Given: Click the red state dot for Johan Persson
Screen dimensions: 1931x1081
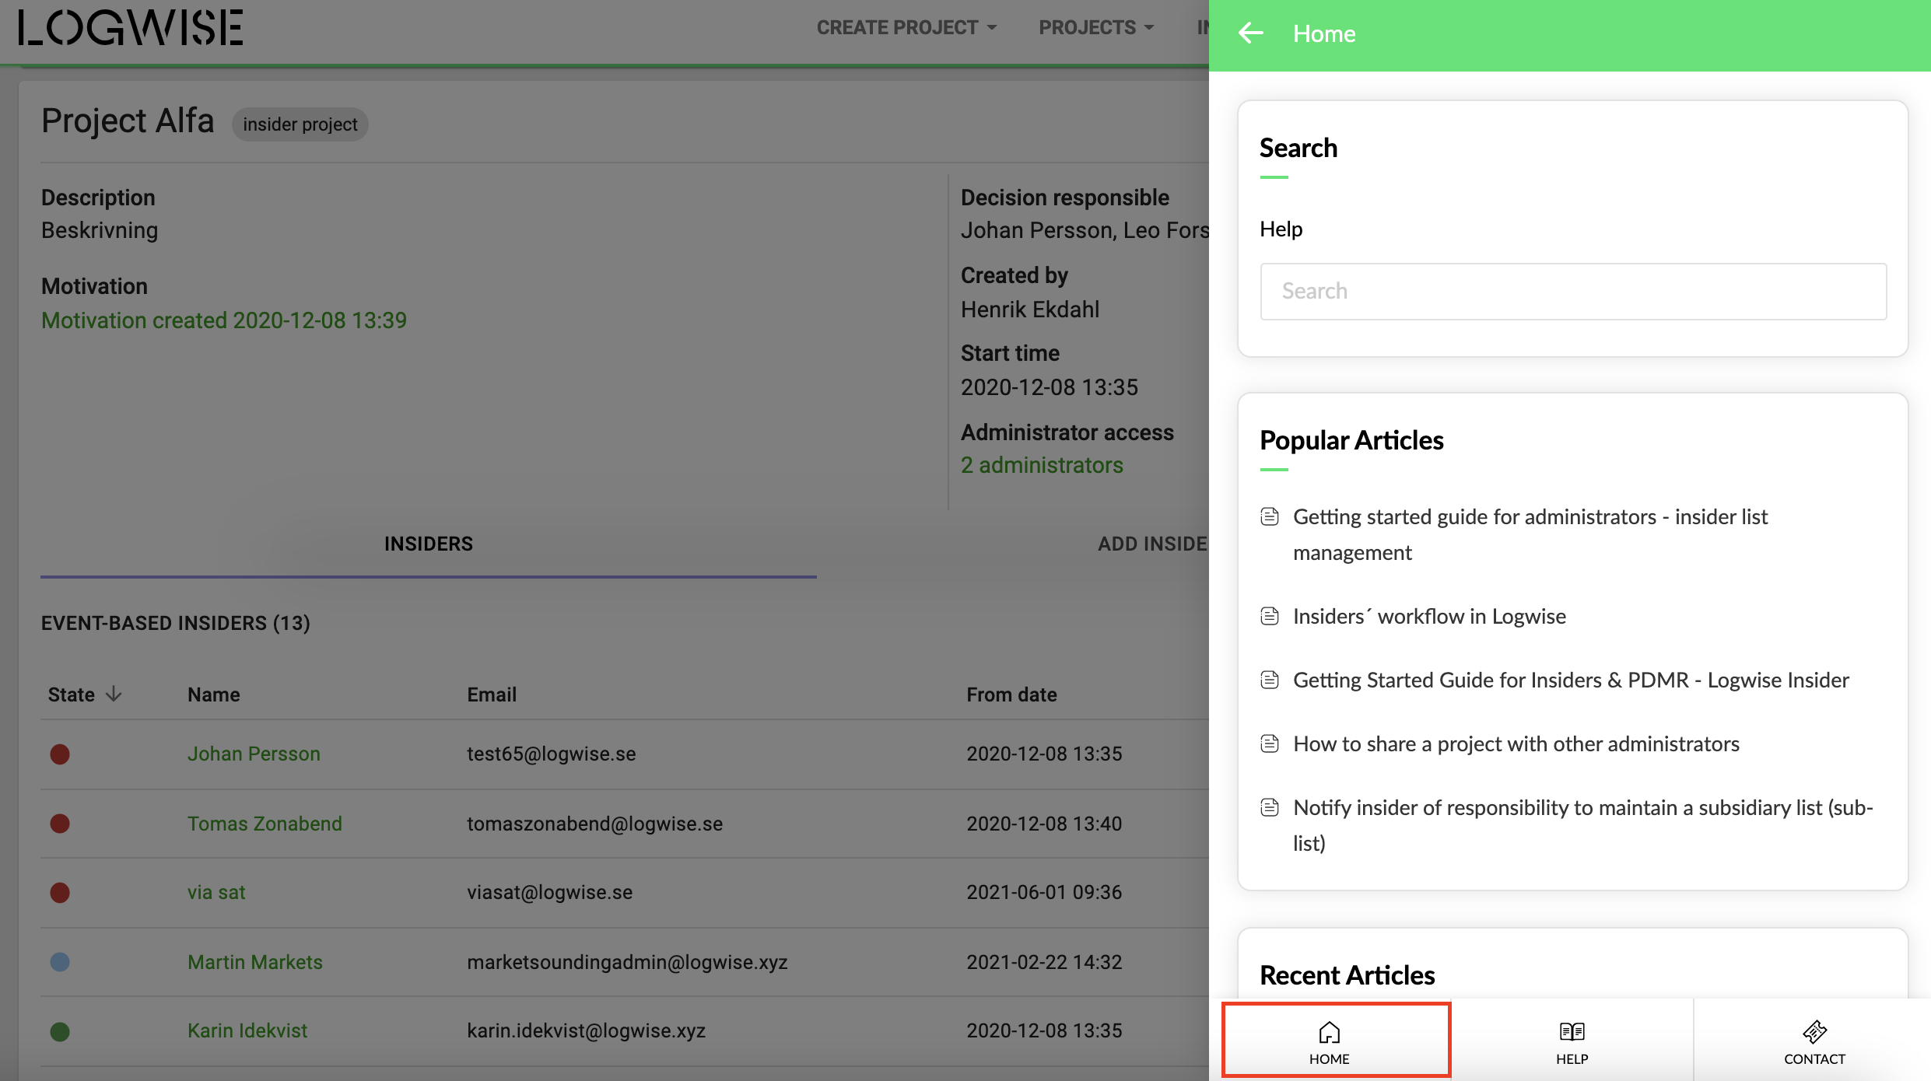Looking at the screenshot, I should coord(60,754).
